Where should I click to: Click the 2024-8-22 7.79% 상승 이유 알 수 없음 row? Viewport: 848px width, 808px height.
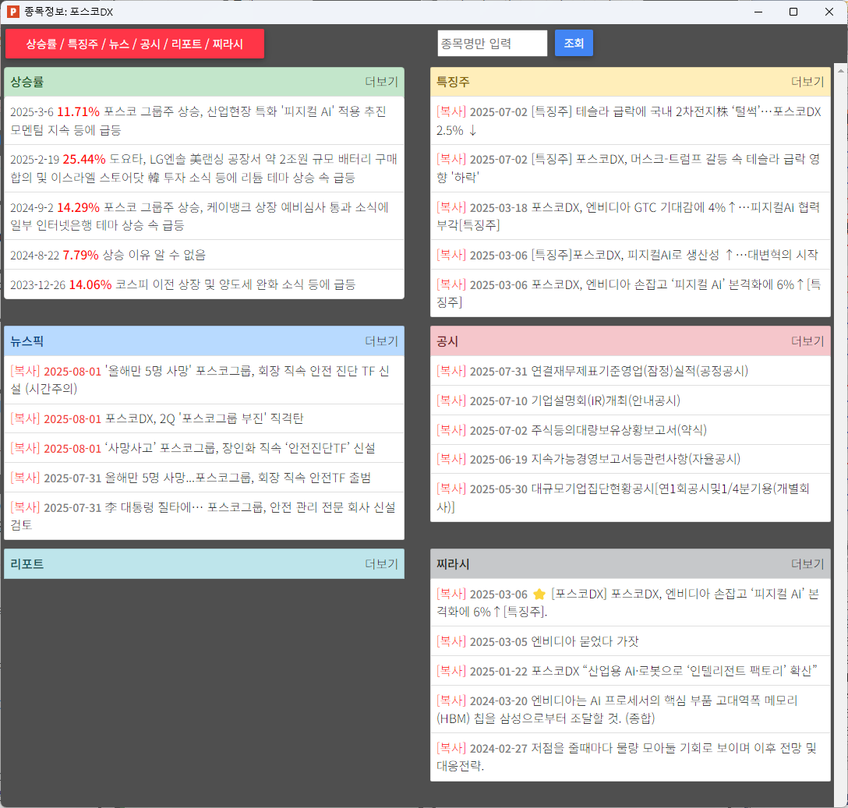pyautogui.click(x=204, y=255)
